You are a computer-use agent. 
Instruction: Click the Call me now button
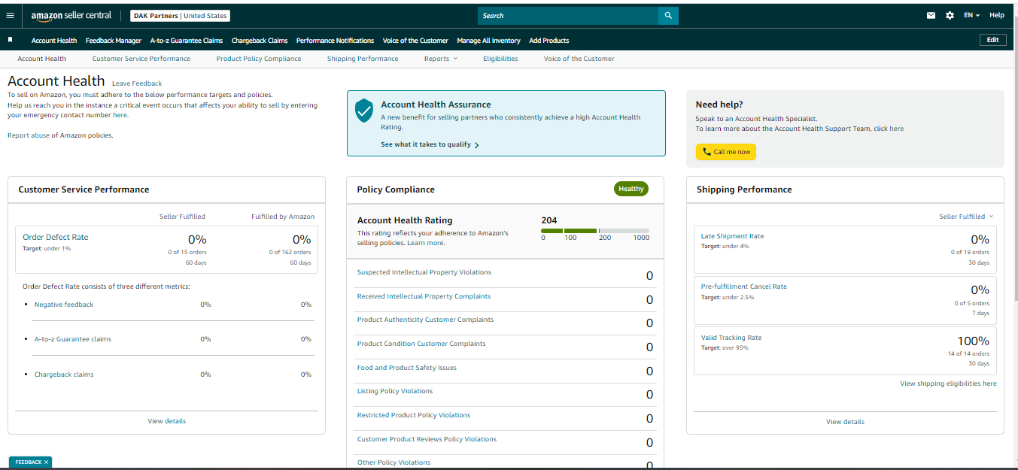[x=726, y=152]
